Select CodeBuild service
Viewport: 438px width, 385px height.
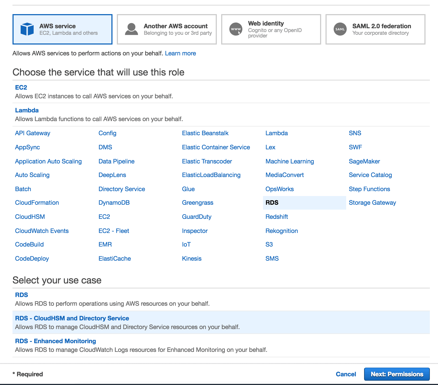pyautogui.click(x=29, y=244)
